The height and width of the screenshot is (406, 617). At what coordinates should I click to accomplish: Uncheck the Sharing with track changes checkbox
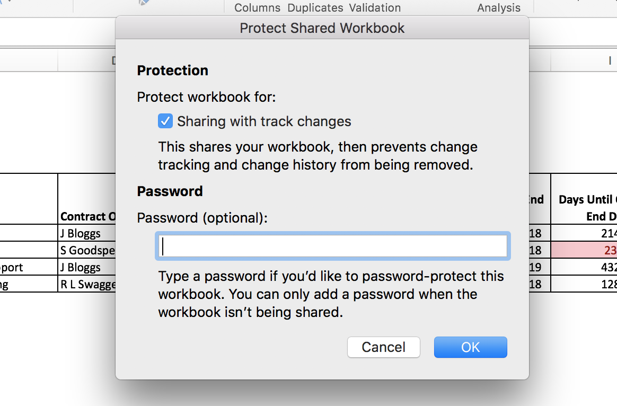pyautogui.click(x=165, y=121)
